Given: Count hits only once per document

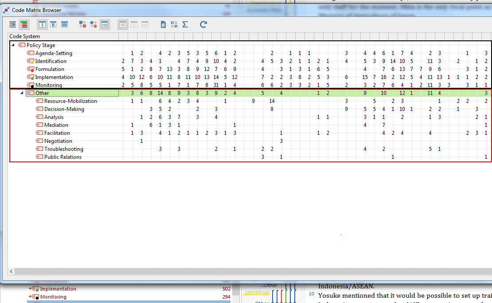Looking at the screenshot, I should [x=163, y=24].
